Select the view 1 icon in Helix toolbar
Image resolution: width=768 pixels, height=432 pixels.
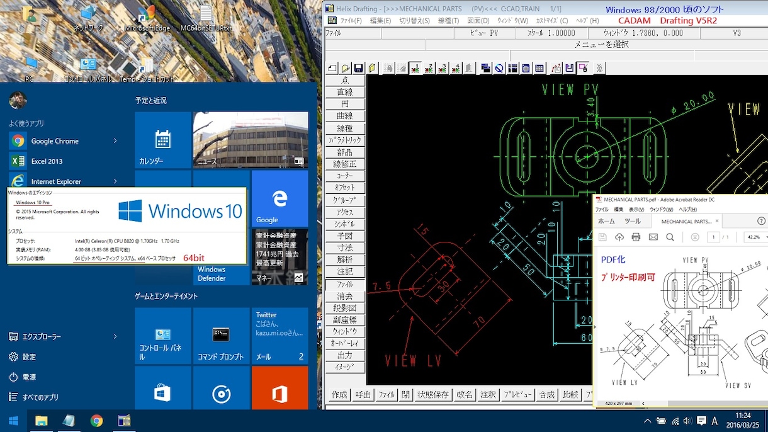click(x=415, y=68)
